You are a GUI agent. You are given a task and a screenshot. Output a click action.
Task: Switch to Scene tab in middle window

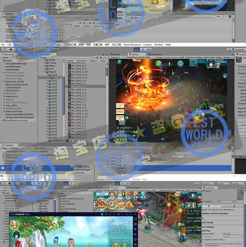click(x=115, y=54)
